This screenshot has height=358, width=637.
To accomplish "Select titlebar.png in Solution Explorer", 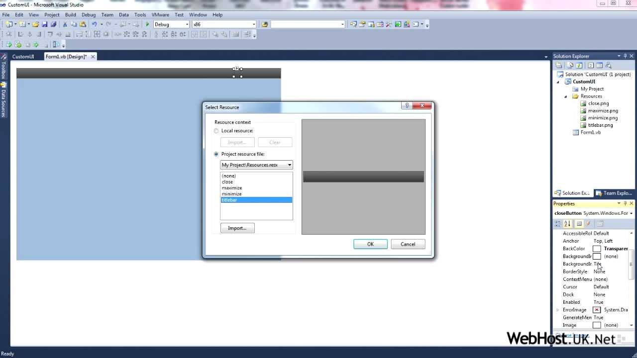I will (600, 125).
